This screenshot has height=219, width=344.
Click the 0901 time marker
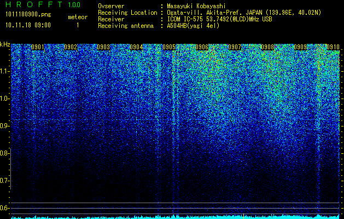click(38, 47)
